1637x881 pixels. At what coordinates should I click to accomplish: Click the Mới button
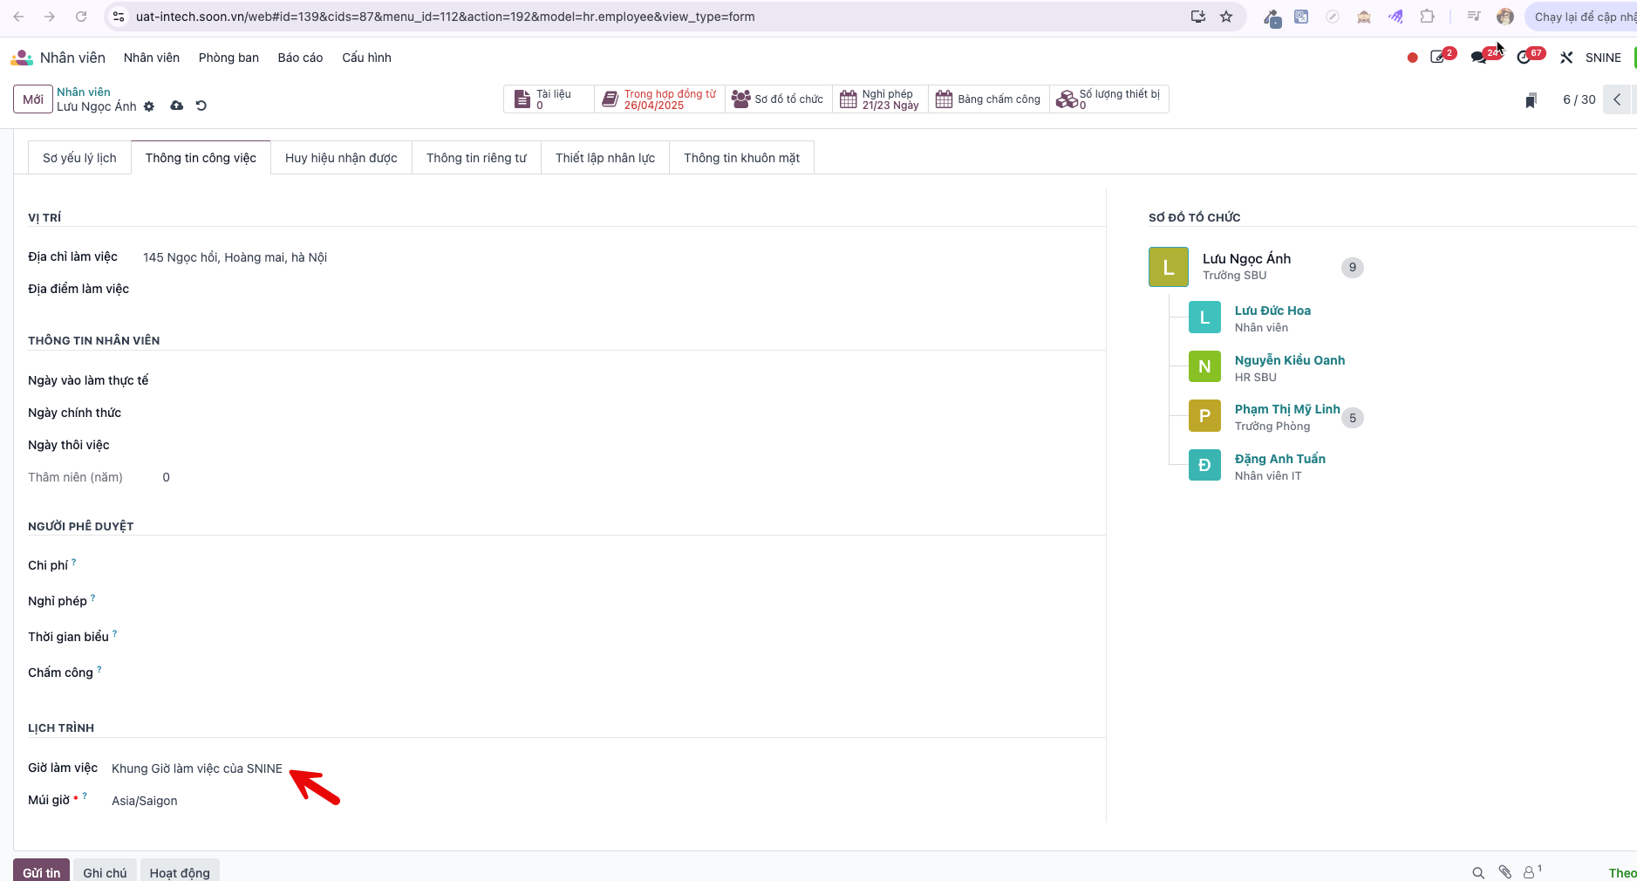(33, 99)
